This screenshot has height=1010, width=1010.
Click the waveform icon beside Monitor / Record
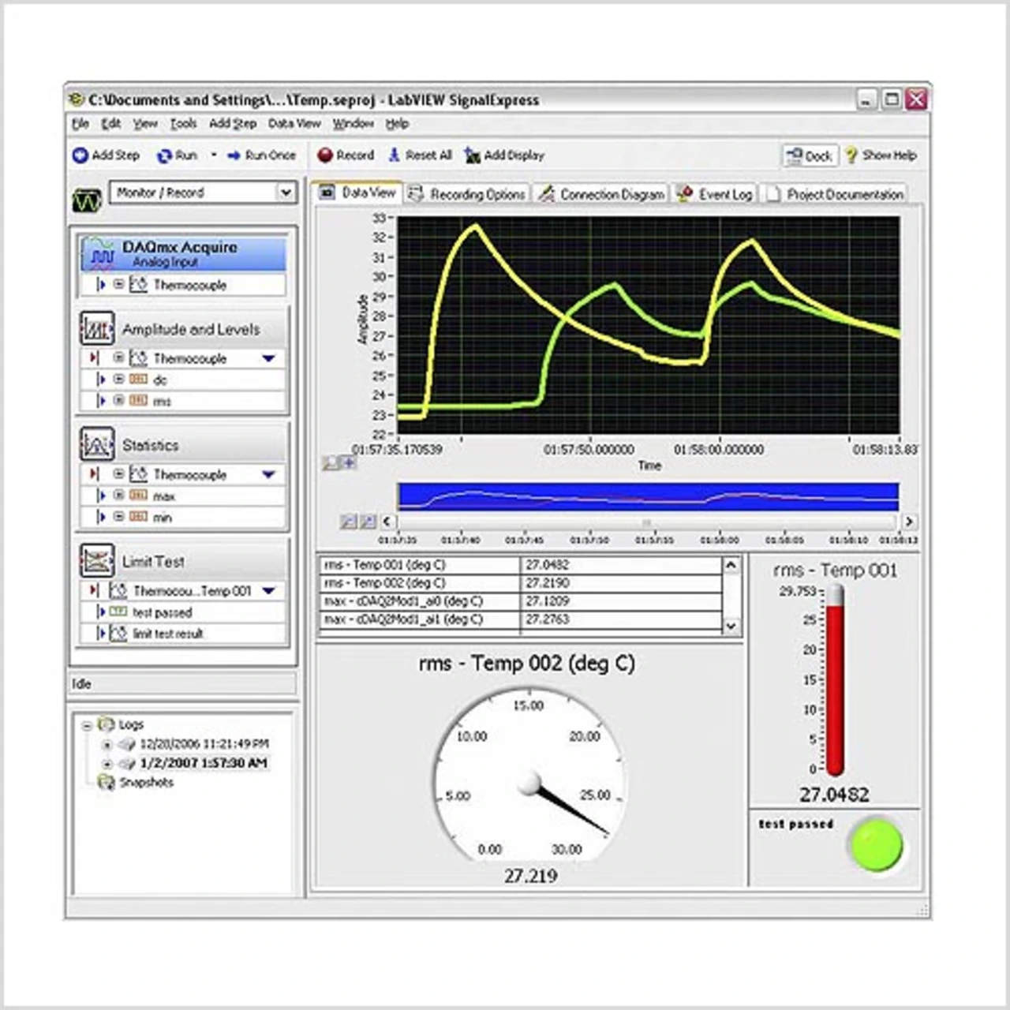88,200
